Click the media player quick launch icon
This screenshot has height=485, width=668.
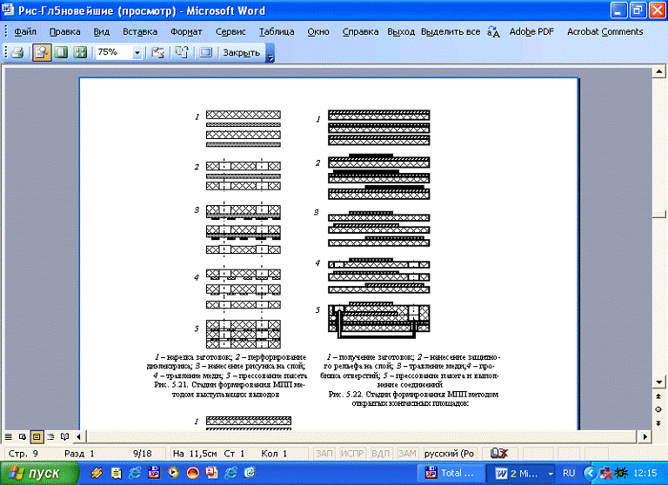[173, 473]
